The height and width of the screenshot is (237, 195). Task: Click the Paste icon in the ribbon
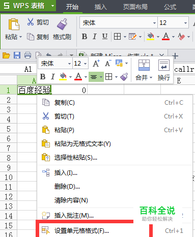(x=14, y=24)
